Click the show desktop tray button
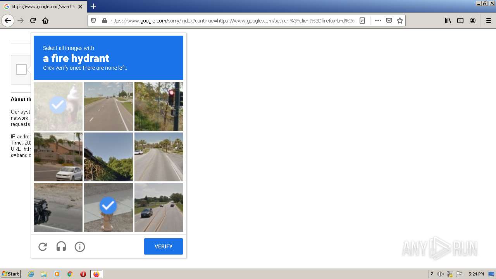Viewport: 496px width, 279px height. click(x=492, y=274)
